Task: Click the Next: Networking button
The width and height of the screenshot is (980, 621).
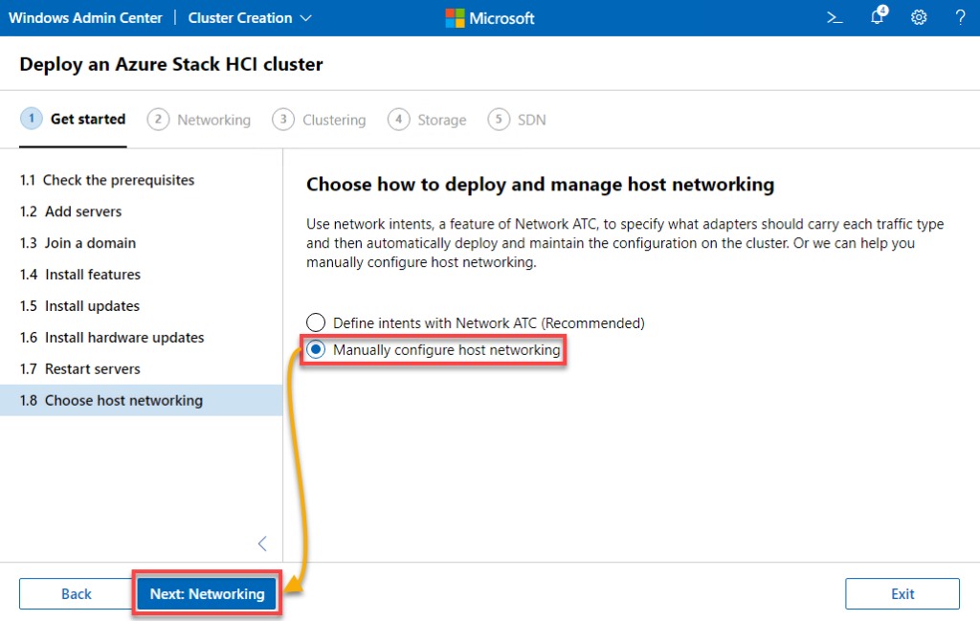Action: [x=207, y=593]
